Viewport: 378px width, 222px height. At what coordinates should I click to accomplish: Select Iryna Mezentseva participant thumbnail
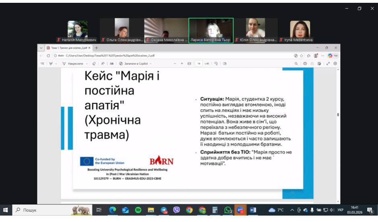[x=300, y=31]
